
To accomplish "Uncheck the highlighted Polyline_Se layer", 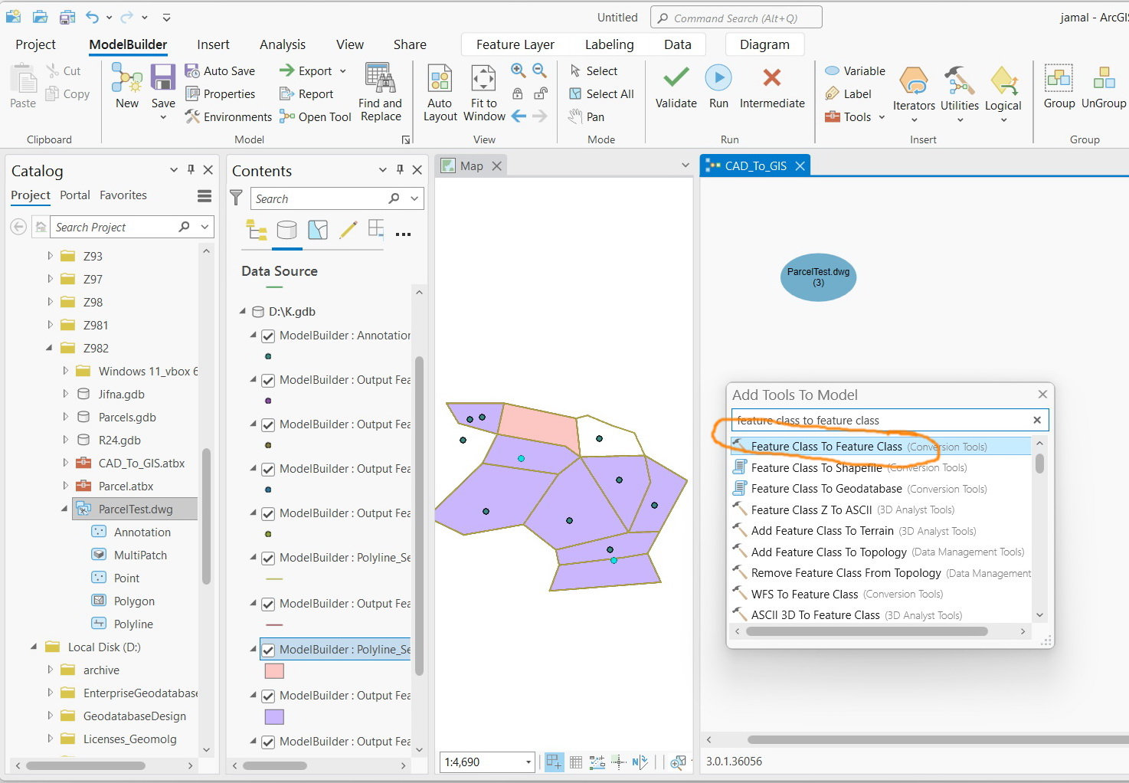I will pos(268,649).
